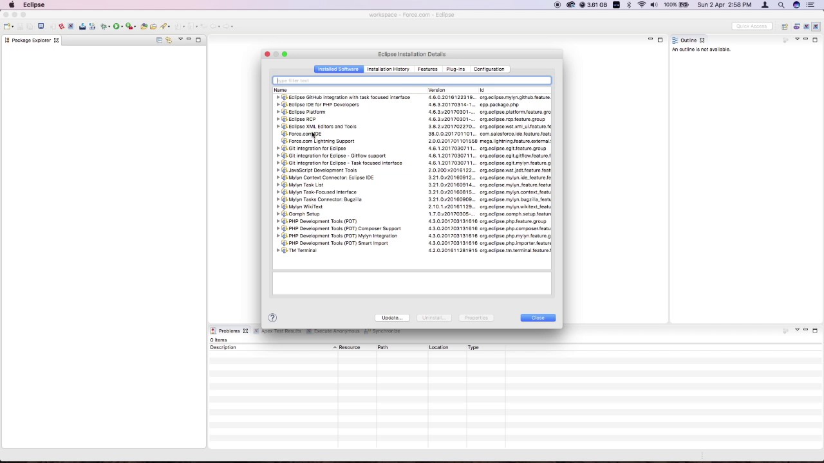
Task: Select the Execute Anonymous tab
Action: pos(333,331)
